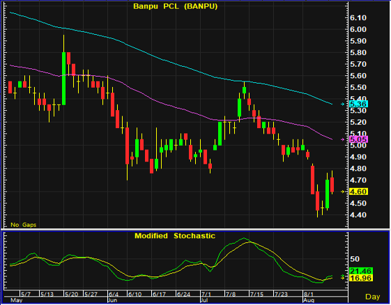The height and width of the screenshot is (305, 391).
Task: Click the 6/10 date label
Action: coord(135,295)
